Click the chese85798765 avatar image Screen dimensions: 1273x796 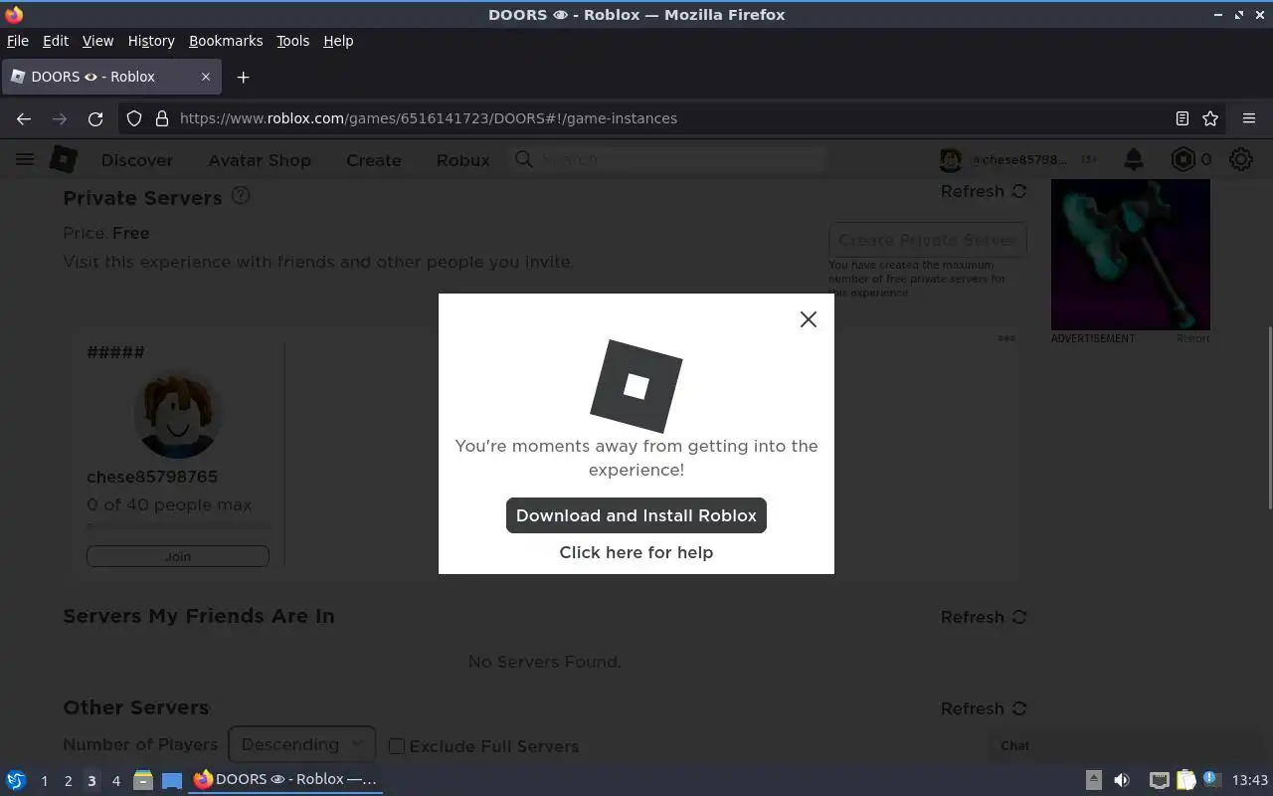point(177,414)
